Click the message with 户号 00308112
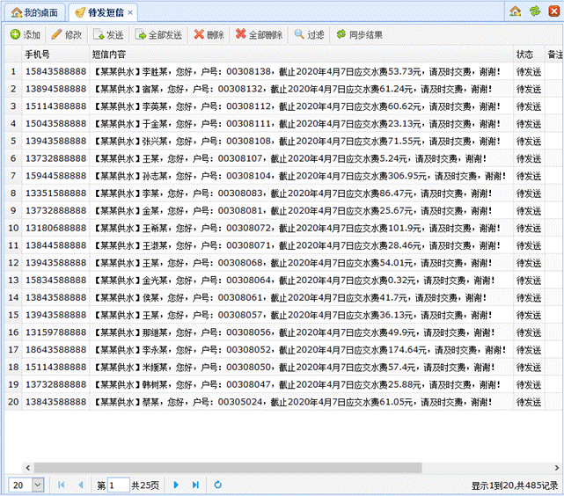Screen dimensions: 564x496 click(x=297, y=106)
